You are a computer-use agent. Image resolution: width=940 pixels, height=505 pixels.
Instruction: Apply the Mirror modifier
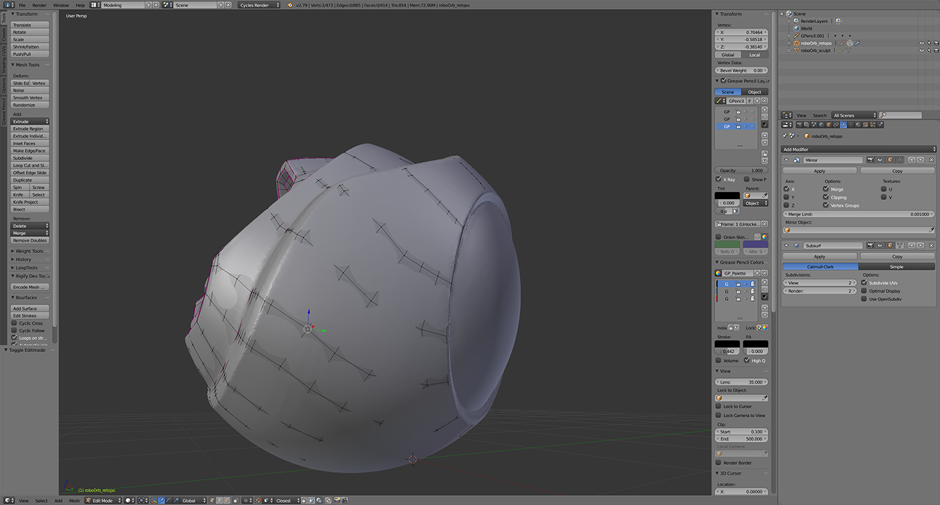click(819, 171)
